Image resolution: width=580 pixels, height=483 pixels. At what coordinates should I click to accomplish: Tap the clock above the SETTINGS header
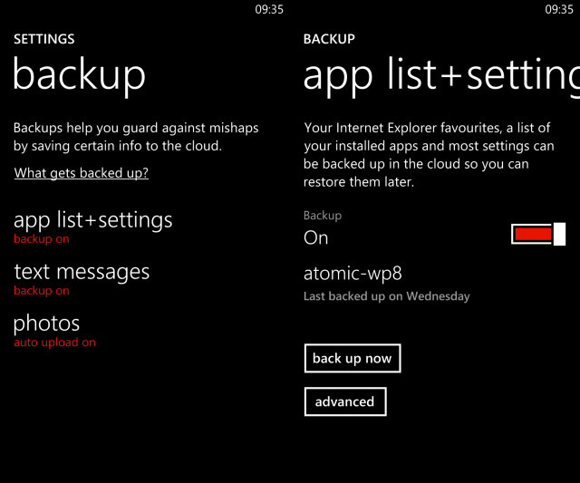269,9
